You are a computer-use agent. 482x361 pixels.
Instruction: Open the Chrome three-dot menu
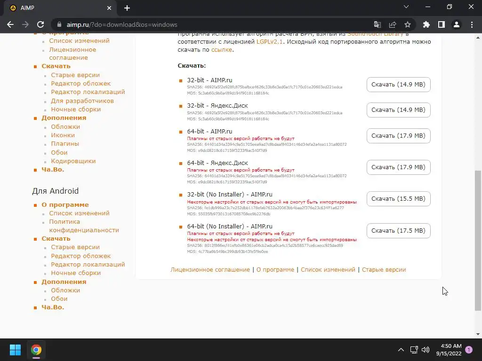472,24
